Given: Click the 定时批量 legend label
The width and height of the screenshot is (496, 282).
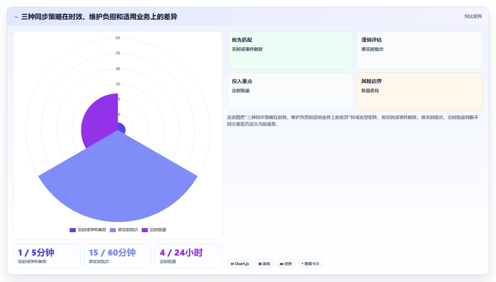Looking at the screenshot, I should click(158, 230).
